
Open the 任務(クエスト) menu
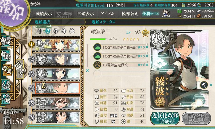[150, 13]
